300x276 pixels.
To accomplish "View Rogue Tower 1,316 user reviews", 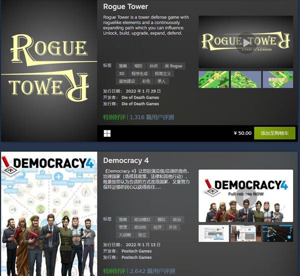I will pyautogui.click(x=152, y=117).
